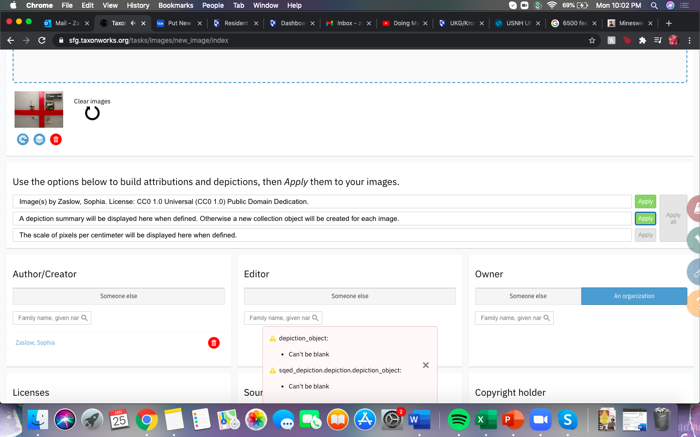Switch to the Inbox Gmail tab

[x=349, y=23]
